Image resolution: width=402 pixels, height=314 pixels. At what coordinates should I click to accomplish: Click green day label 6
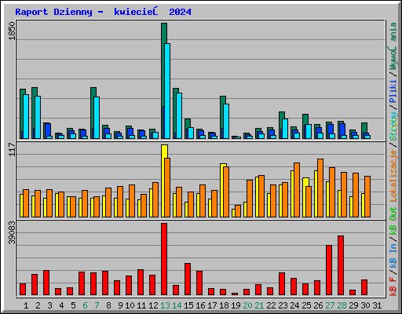point(85,305)
